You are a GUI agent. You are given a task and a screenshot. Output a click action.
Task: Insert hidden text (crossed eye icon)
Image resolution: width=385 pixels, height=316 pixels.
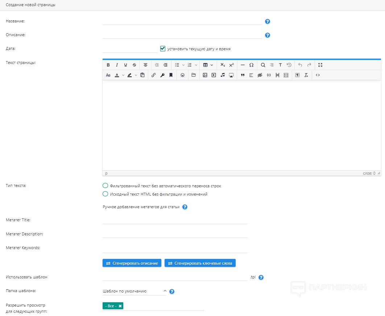260,75
